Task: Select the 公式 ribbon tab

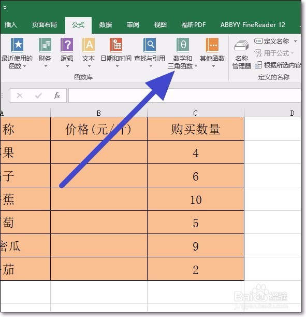Action: [78, 25]
